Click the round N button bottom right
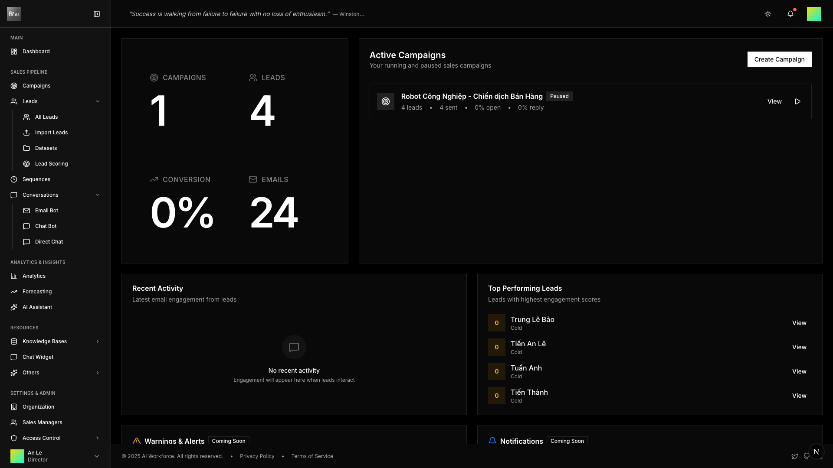 coord(816,452)
